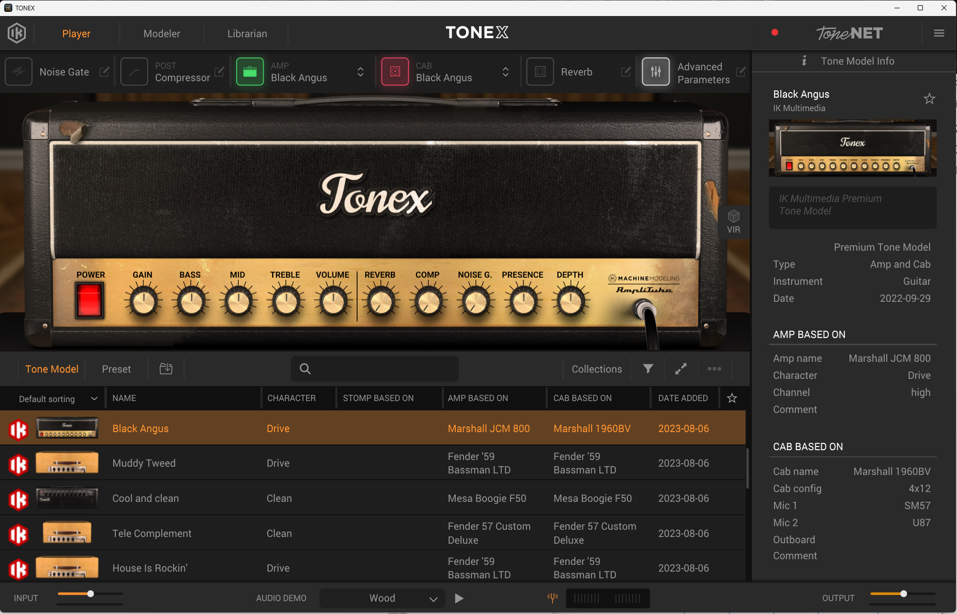Select the Muddy Tweed row

click(x=373, y=463)
